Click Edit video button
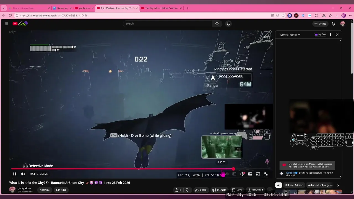Image resolution: width=354 pixels, height=199 pixels. coord(61,190)
